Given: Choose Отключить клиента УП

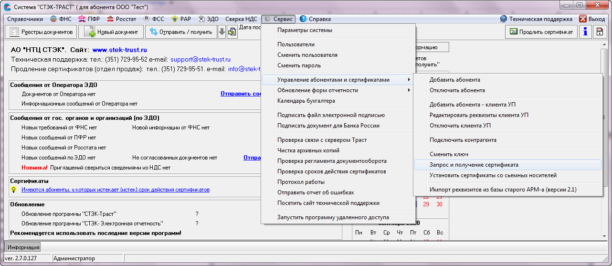Looking at the screenshot, I should tap(508, 126).
